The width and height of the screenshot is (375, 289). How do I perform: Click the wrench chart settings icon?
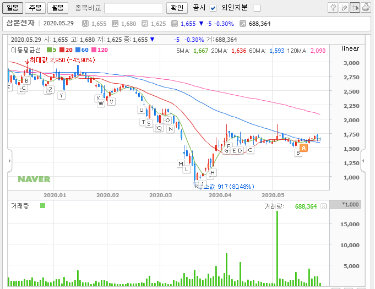click(333, 8)
